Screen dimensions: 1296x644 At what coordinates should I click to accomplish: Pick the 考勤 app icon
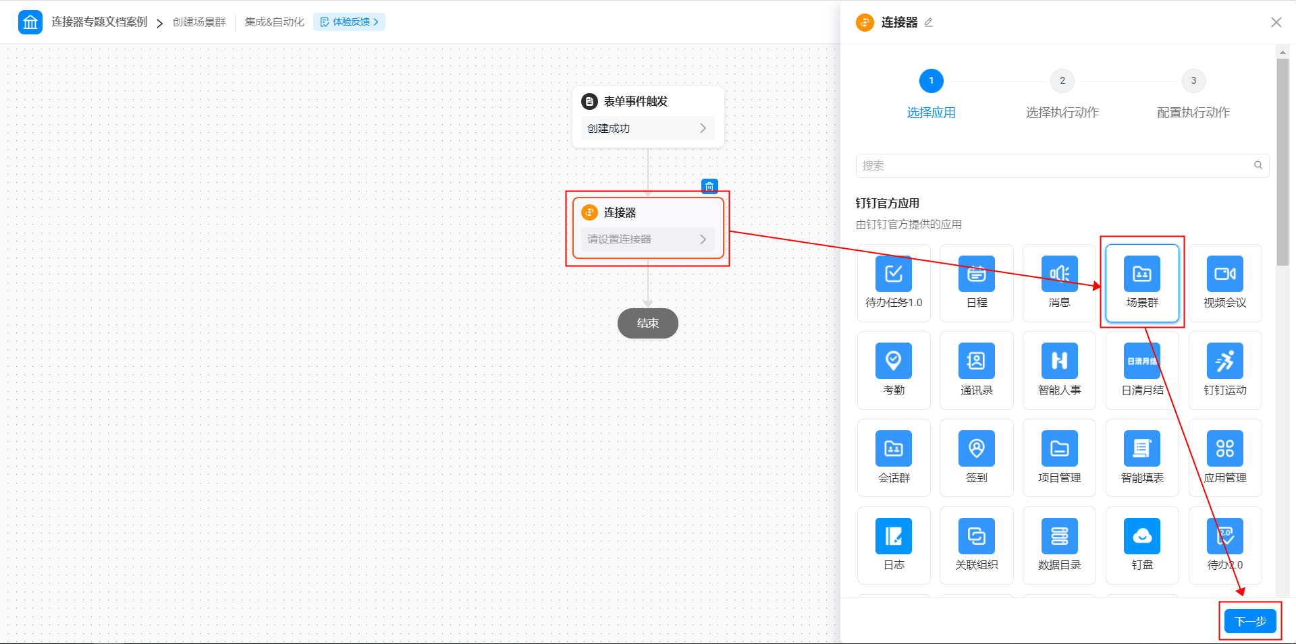(x=894, y=361)
